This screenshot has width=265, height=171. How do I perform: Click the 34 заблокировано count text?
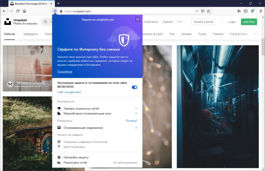pos(125,163)
